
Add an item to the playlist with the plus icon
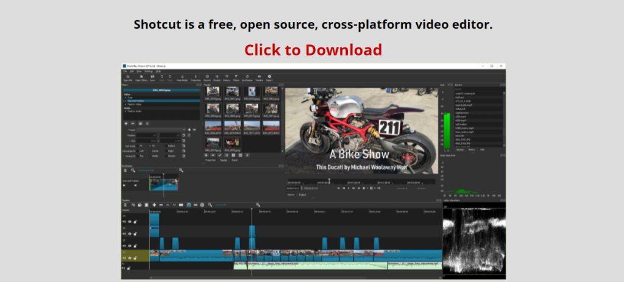tap(206, 155)
